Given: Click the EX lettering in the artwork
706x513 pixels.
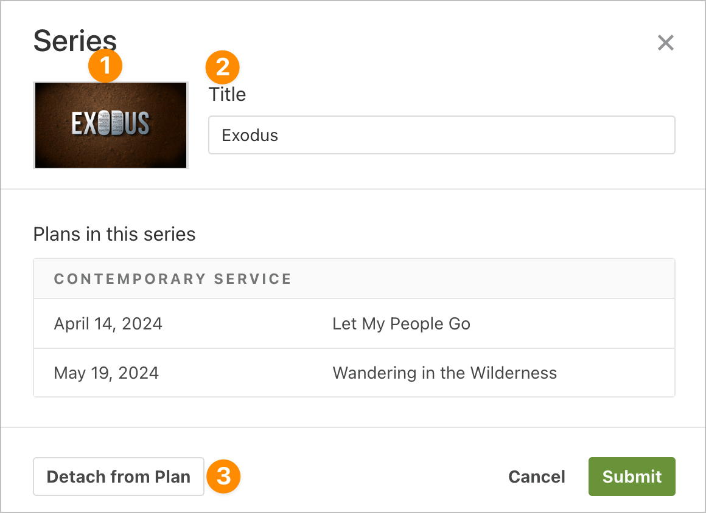Looking at the screenshot, I should coord(84,123).
